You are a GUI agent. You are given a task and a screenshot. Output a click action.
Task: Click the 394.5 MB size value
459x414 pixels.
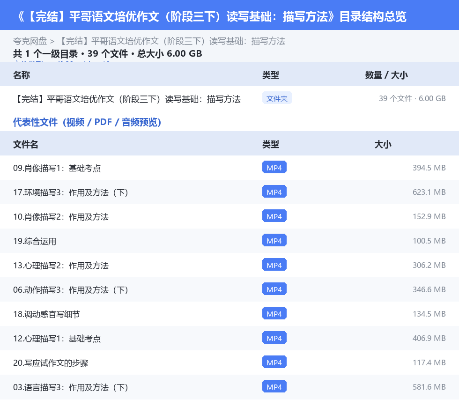tap(429, 168)
